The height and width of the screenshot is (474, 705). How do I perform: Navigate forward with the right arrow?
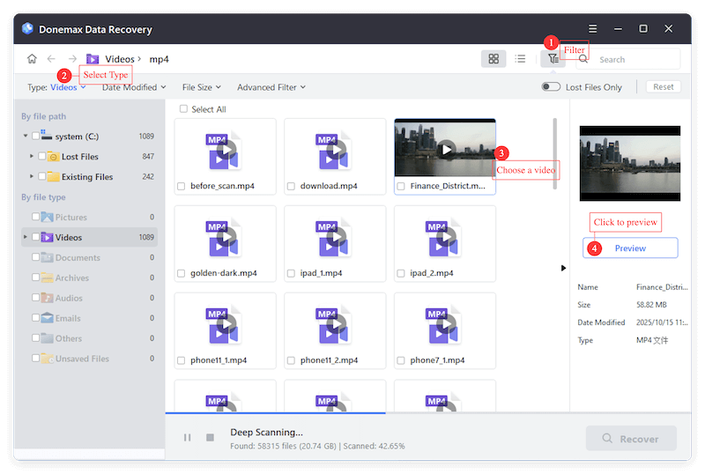72,59
